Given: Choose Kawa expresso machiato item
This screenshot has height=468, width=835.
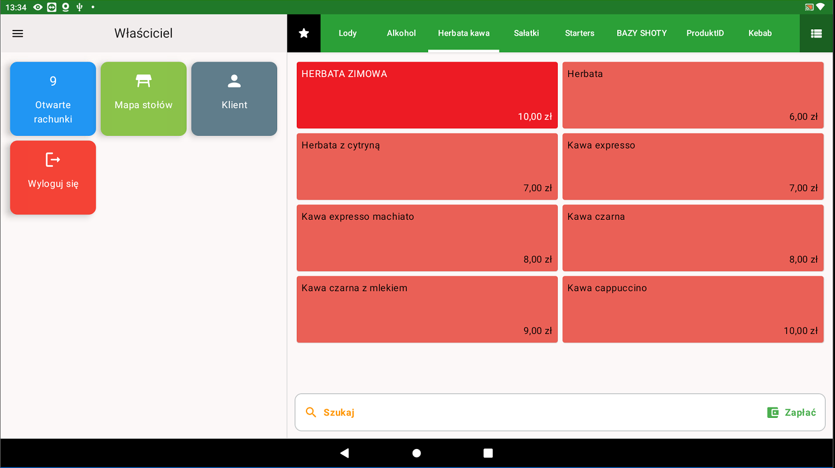Looking at the screenshot, I should [427, 238].
